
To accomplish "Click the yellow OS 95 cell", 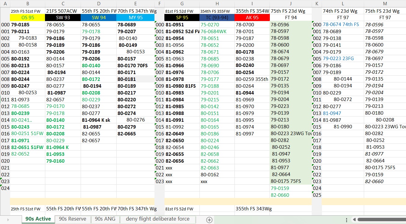I will pos(28,18).
